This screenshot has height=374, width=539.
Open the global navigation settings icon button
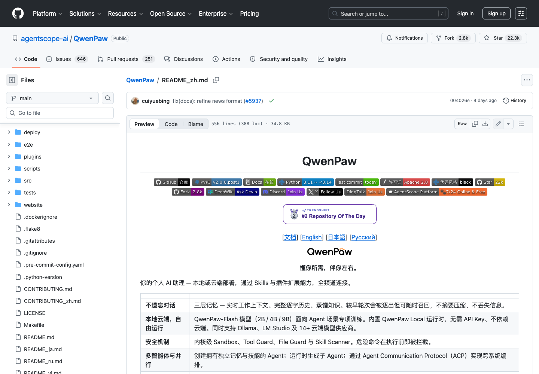click(x=521, y=13)
